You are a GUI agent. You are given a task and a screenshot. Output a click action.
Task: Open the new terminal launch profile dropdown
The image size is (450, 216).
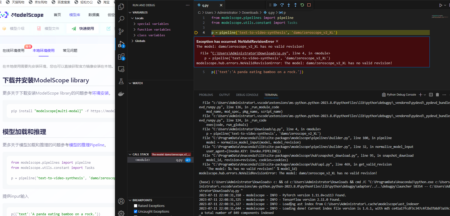pos(425,95)
